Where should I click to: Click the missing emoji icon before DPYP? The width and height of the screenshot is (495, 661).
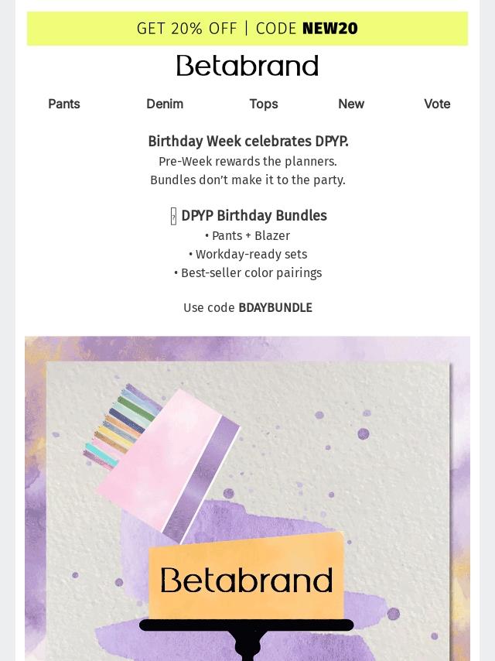(x=173, y=217)
